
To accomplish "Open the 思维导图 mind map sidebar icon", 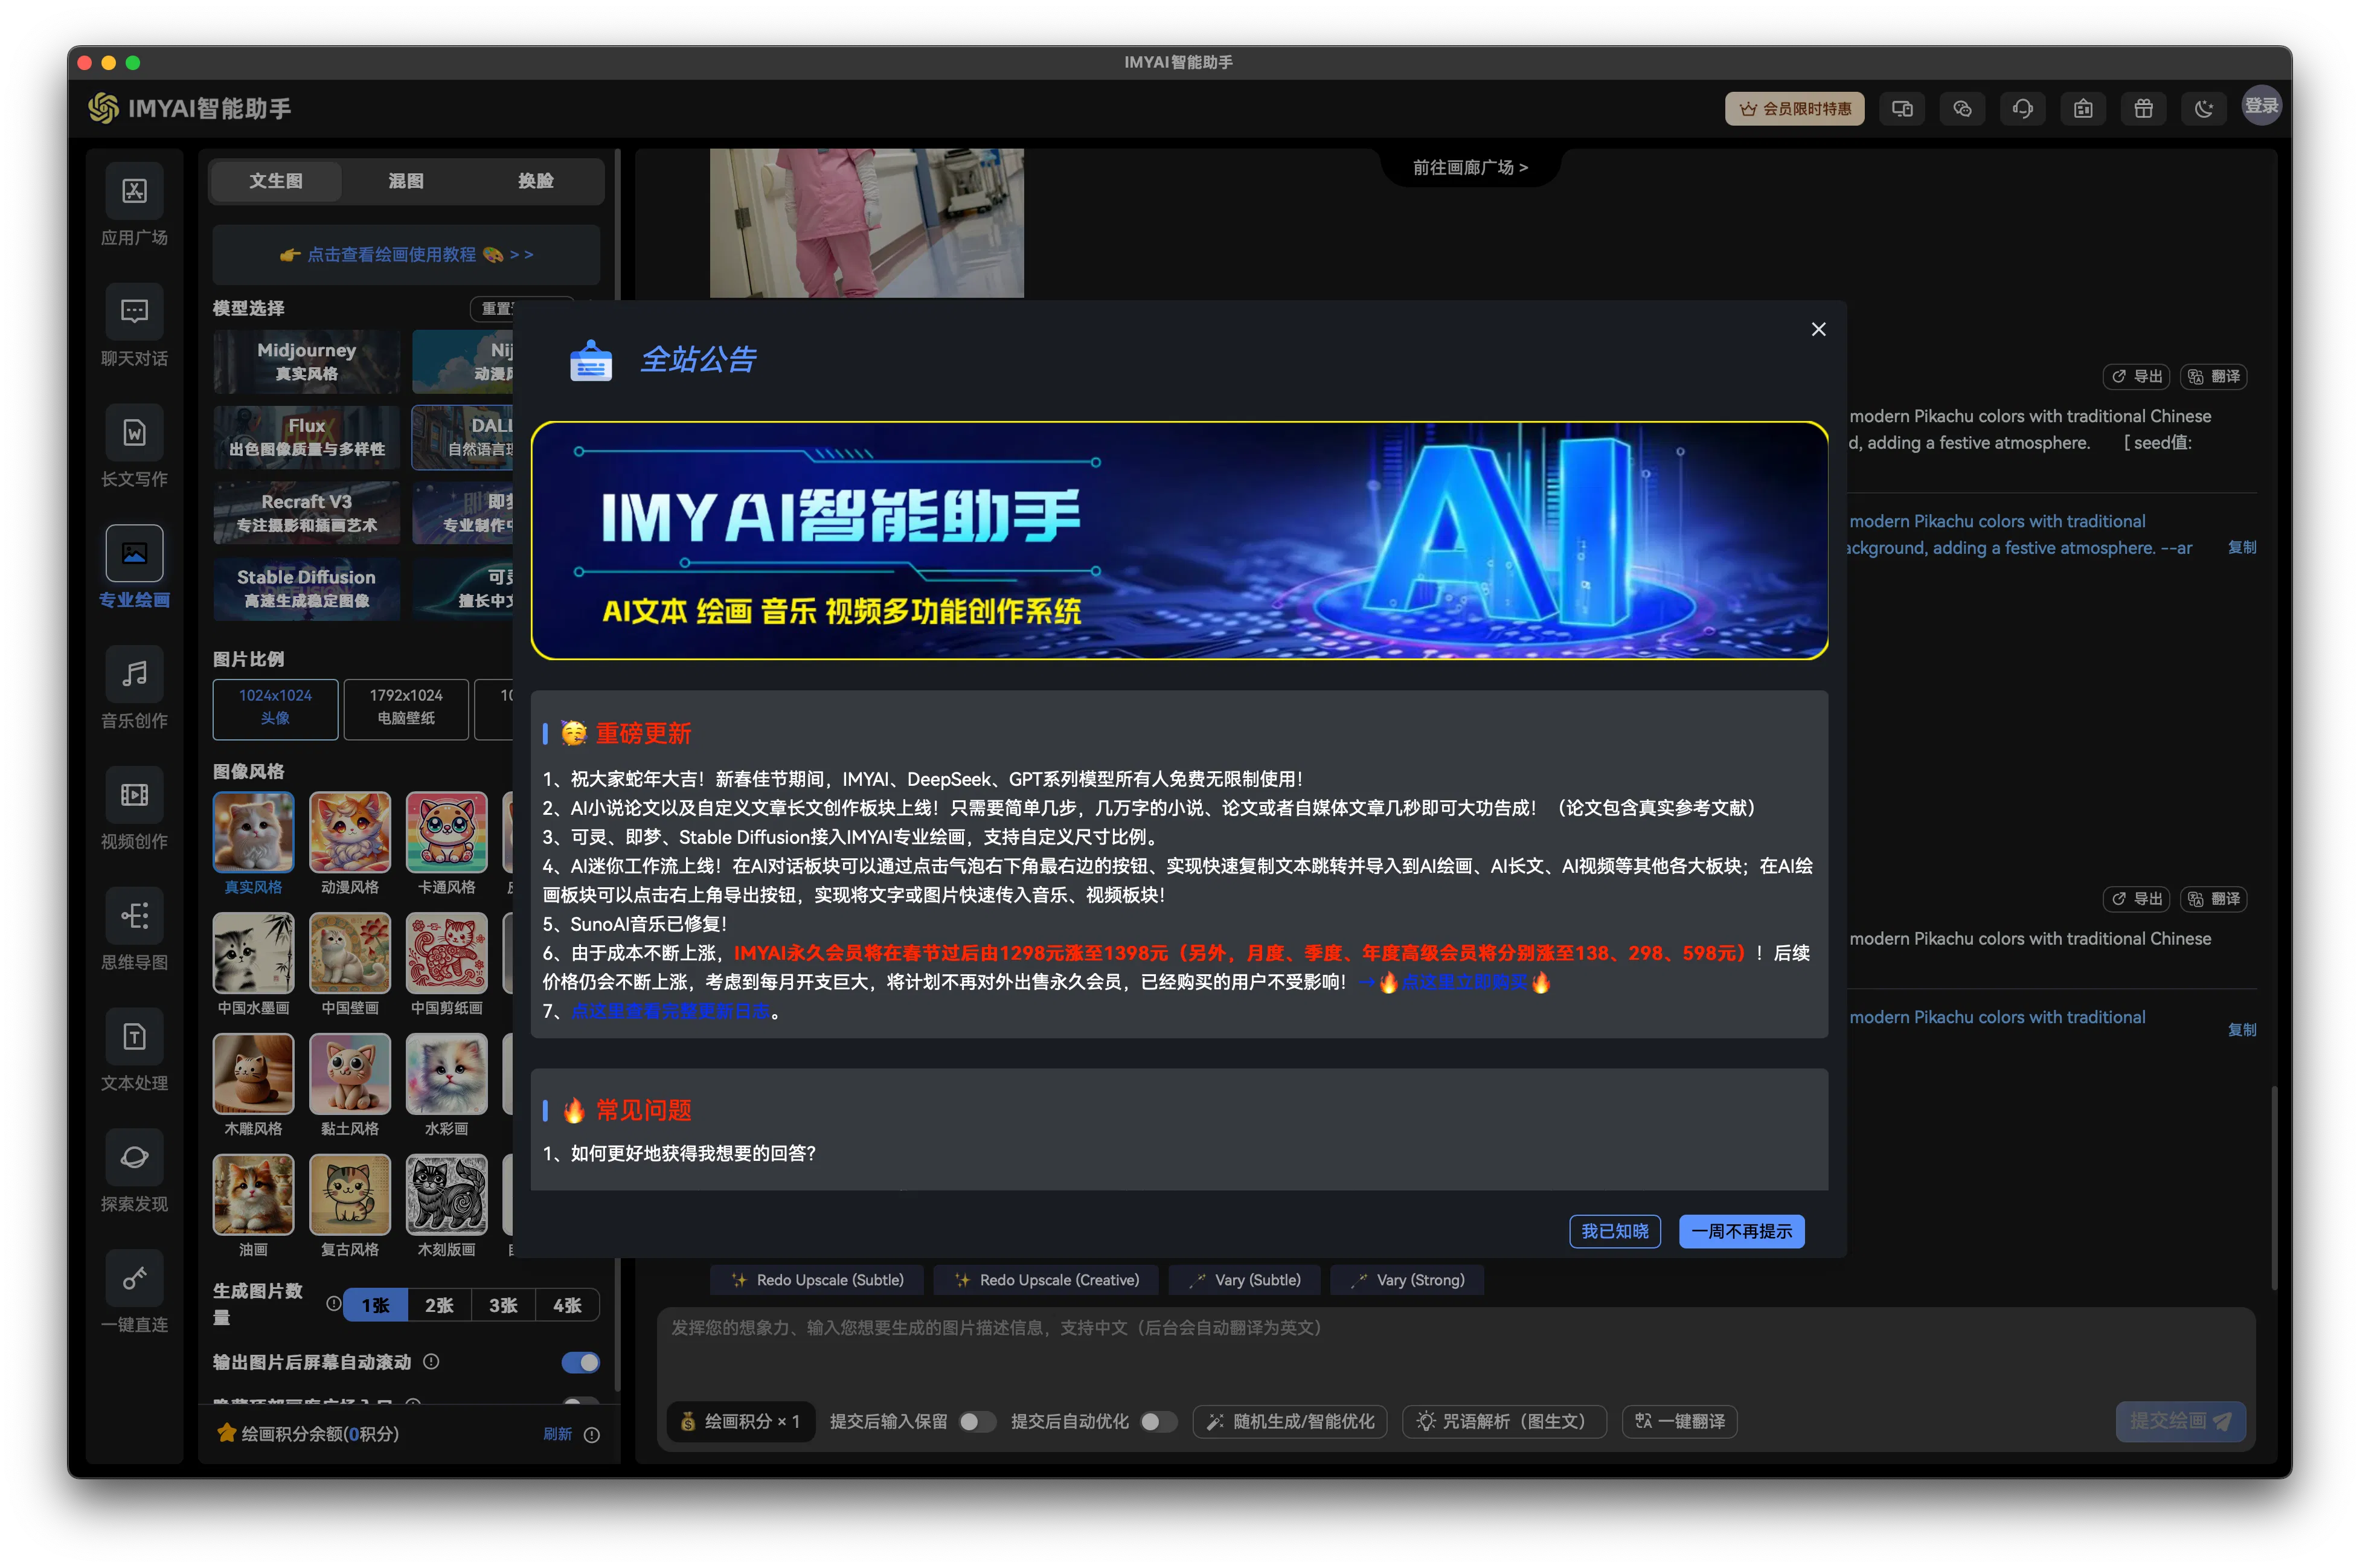I will point(134,916).
